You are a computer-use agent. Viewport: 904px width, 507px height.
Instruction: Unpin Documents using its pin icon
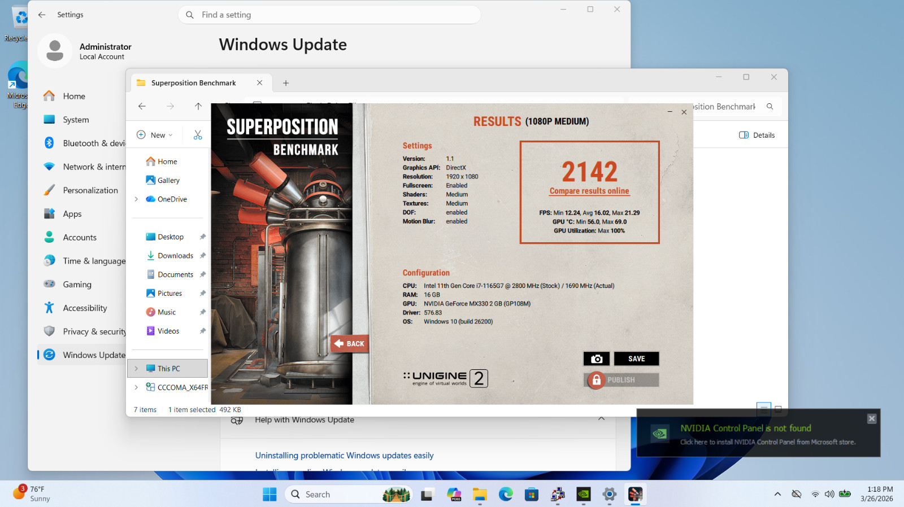click(202, 274)
